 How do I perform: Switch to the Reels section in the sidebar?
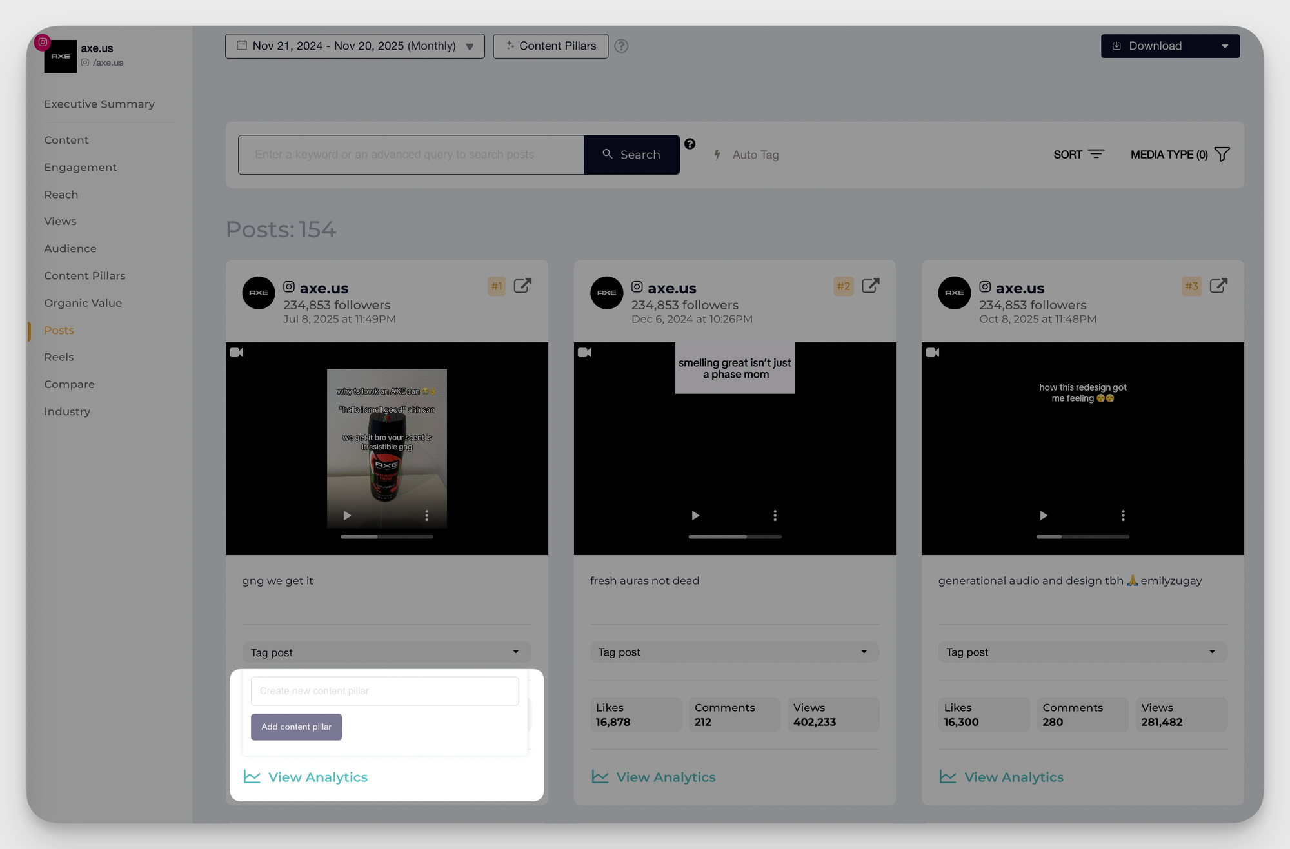click(59, 356)
